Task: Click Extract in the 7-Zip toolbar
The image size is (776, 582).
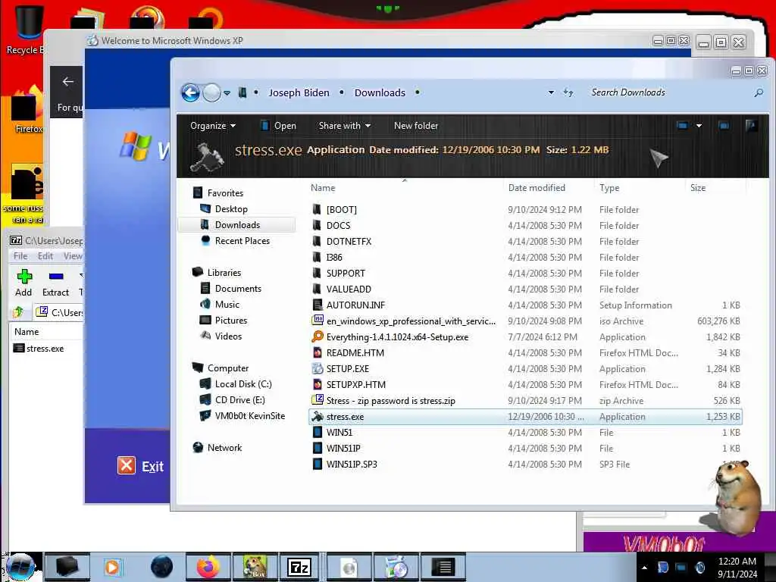Action: coord(55,283)
